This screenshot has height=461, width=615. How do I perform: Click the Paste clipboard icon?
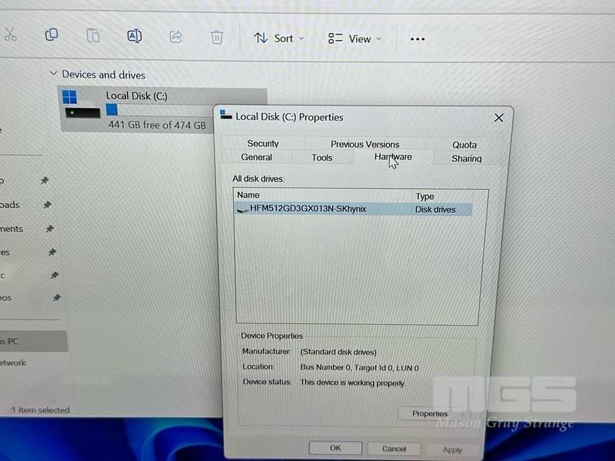coord(93,36)
